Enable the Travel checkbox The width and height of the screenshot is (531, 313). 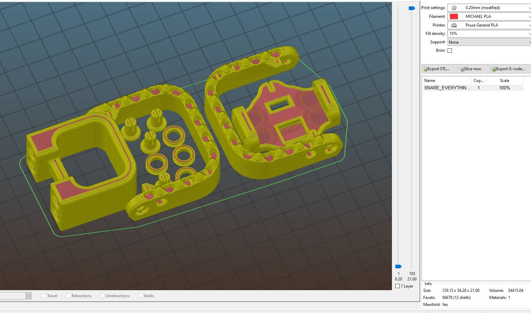pyautogui.click(x=44, y=296)
